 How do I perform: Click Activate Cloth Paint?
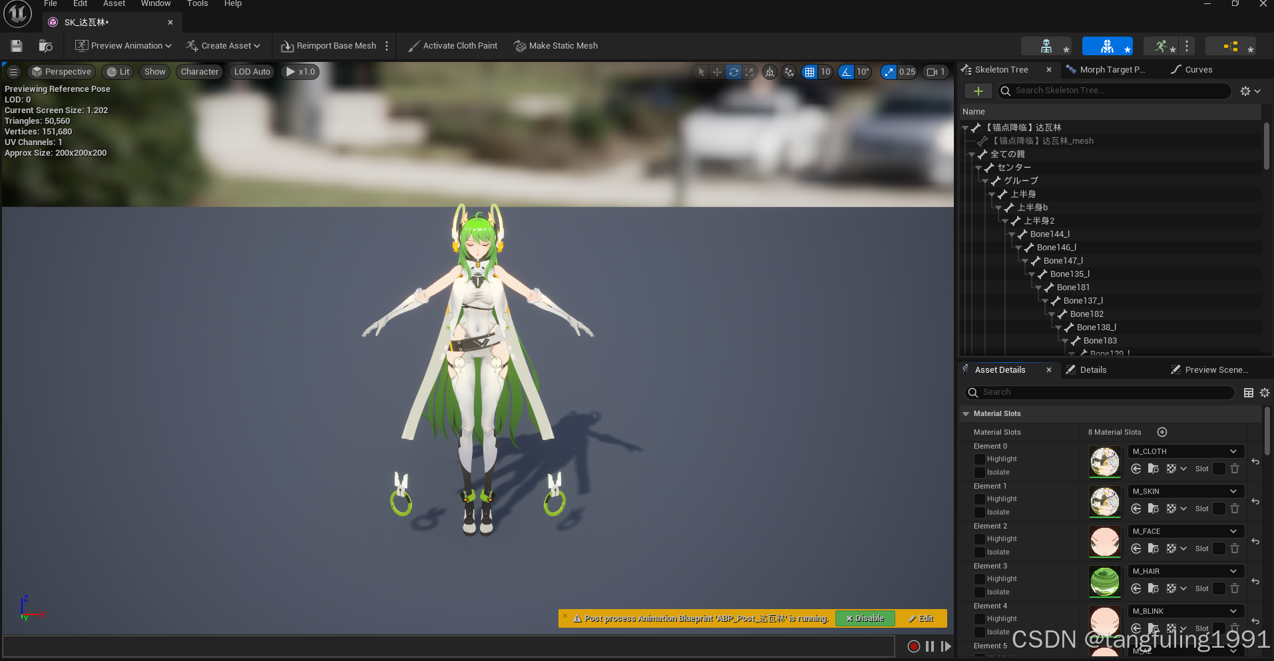(x=453, y=45)
